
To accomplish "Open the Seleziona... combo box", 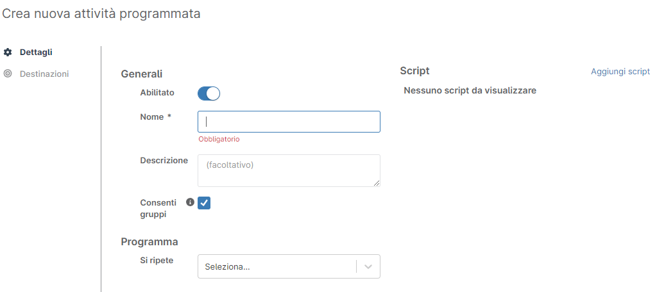I will pos(277,267).
